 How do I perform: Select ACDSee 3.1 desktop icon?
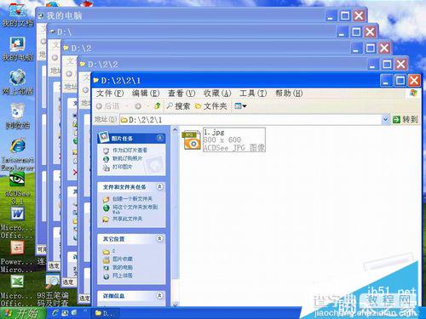point(18,189)
